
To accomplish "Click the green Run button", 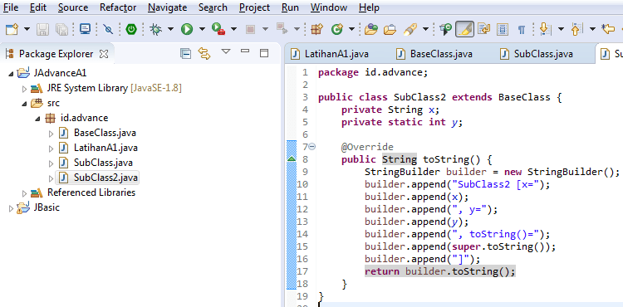I will tap(187, 29).
